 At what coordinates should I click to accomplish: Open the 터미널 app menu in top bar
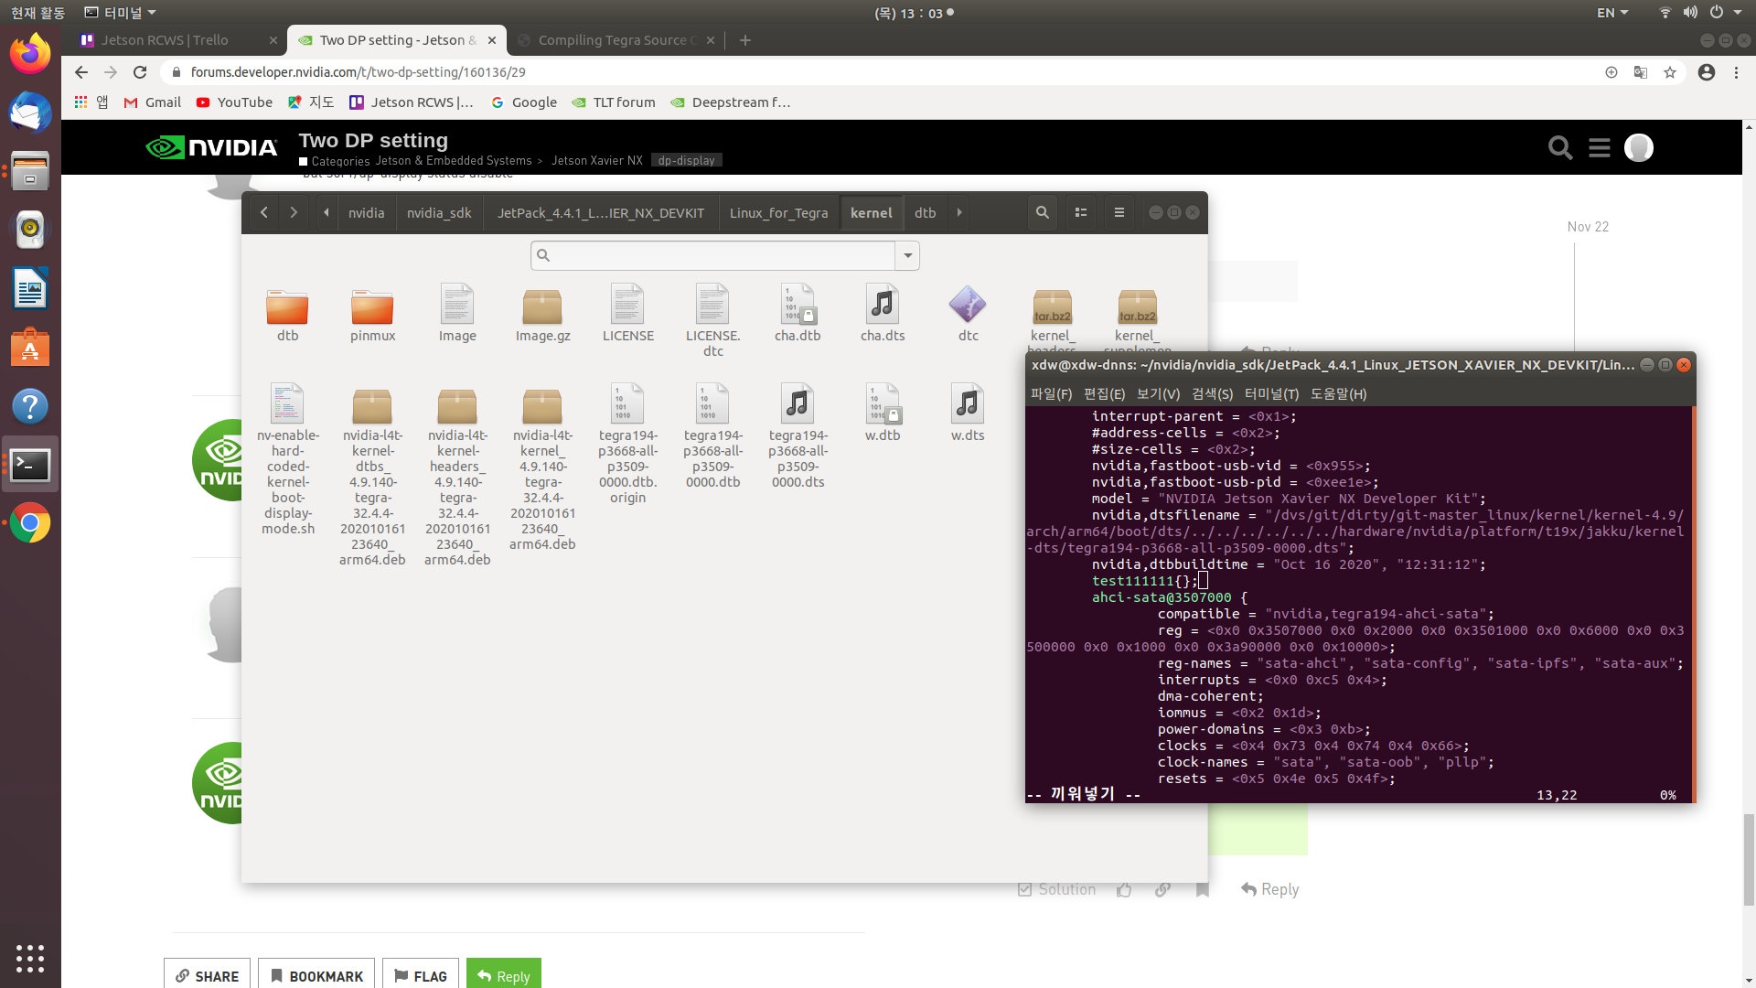coord(121,13)
